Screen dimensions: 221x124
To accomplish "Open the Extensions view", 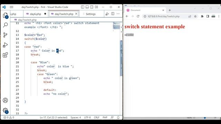I will [x=6, y=55].
